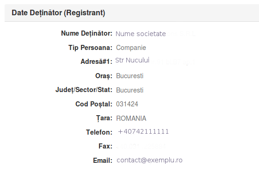Select the Telefon label
259x173 pixels.
coord(99,132)
